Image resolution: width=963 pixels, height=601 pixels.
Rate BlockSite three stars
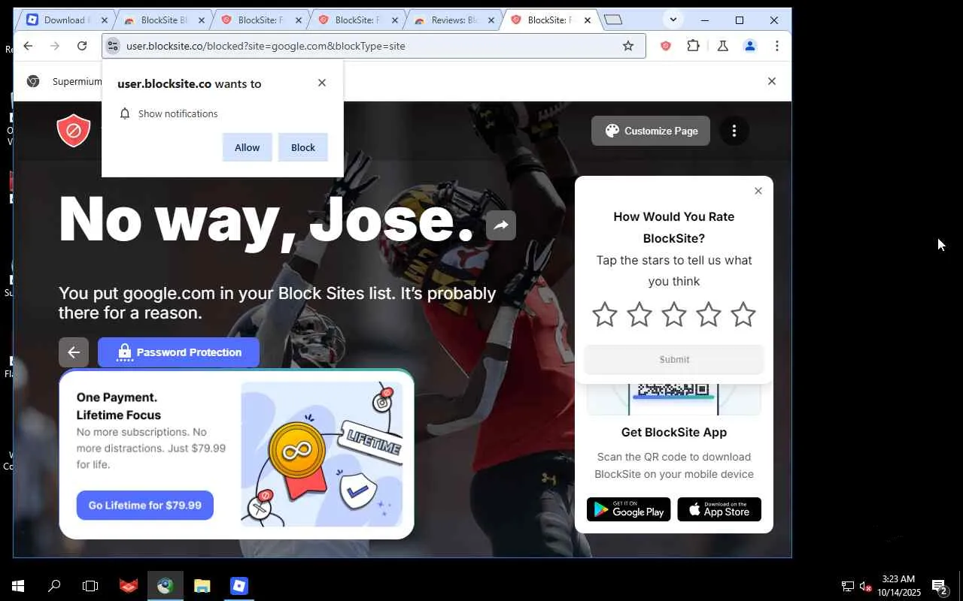pos(674,315)
